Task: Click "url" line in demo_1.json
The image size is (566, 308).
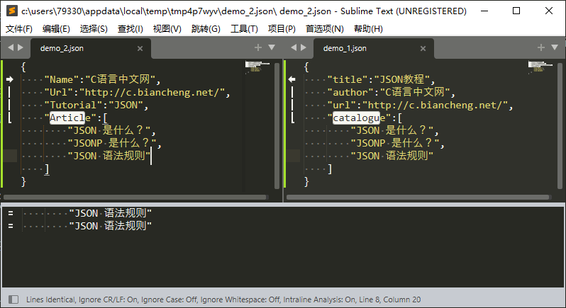Action: pyautogui.click(x=420, y=105)
